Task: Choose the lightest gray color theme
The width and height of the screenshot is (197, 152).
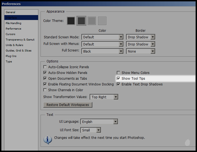Action: click(102, 21)
